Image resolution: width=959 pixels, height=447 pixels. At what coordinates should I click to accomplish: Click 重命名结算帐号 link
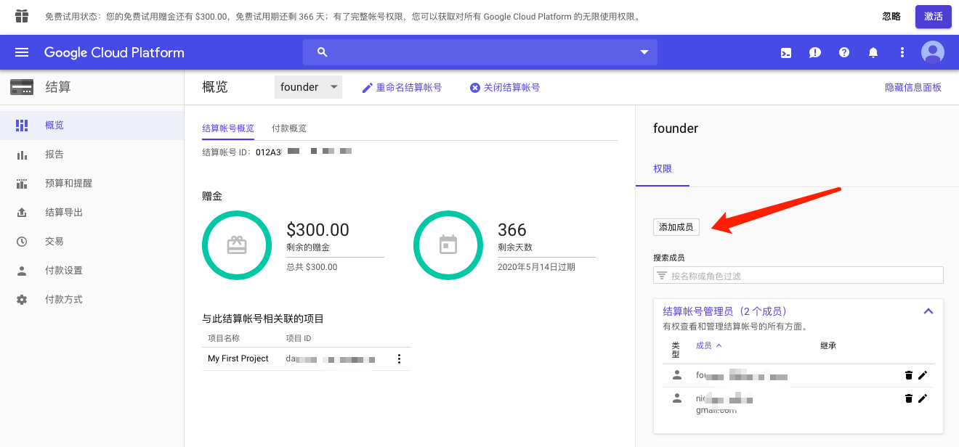click(402, 87)
